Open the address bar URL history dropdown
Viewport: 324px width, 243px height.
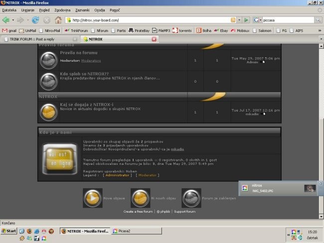(239, 20)
